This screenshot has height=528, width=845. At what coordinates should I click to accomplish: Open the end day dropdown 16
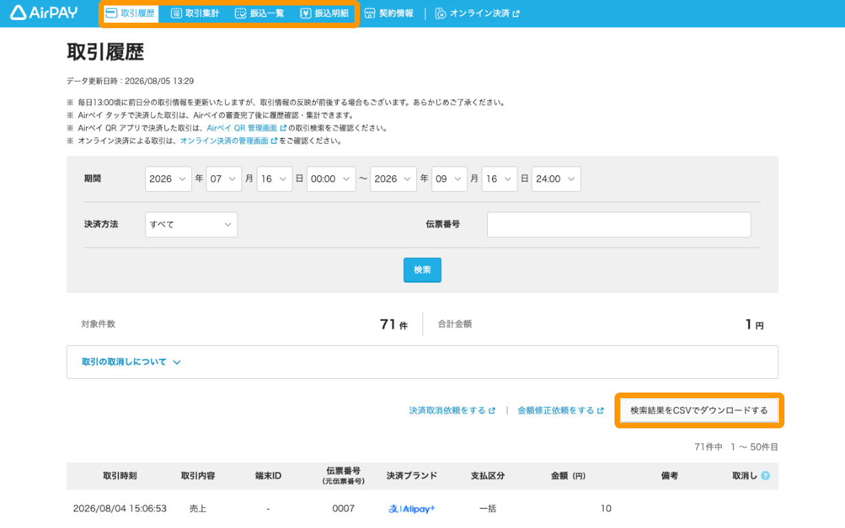500,179
